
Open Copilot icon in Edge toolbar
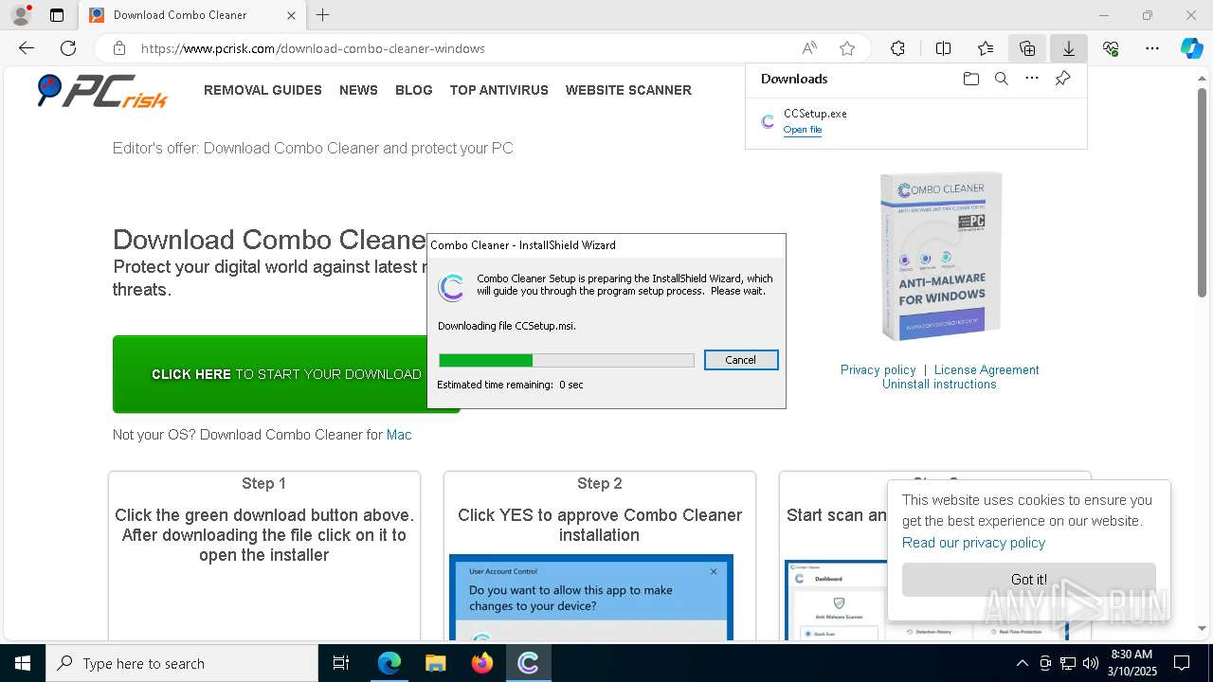click(x=1192, y=48)
